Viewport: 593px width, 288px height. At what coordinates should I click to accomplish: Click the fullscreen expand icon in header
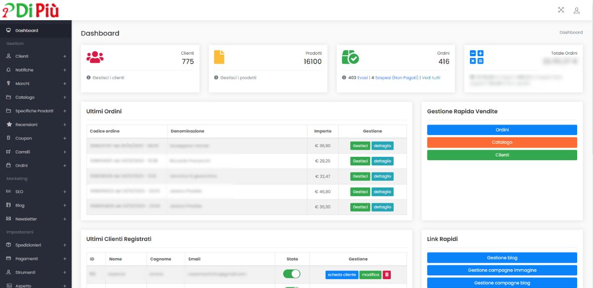(x=561, y=10)
